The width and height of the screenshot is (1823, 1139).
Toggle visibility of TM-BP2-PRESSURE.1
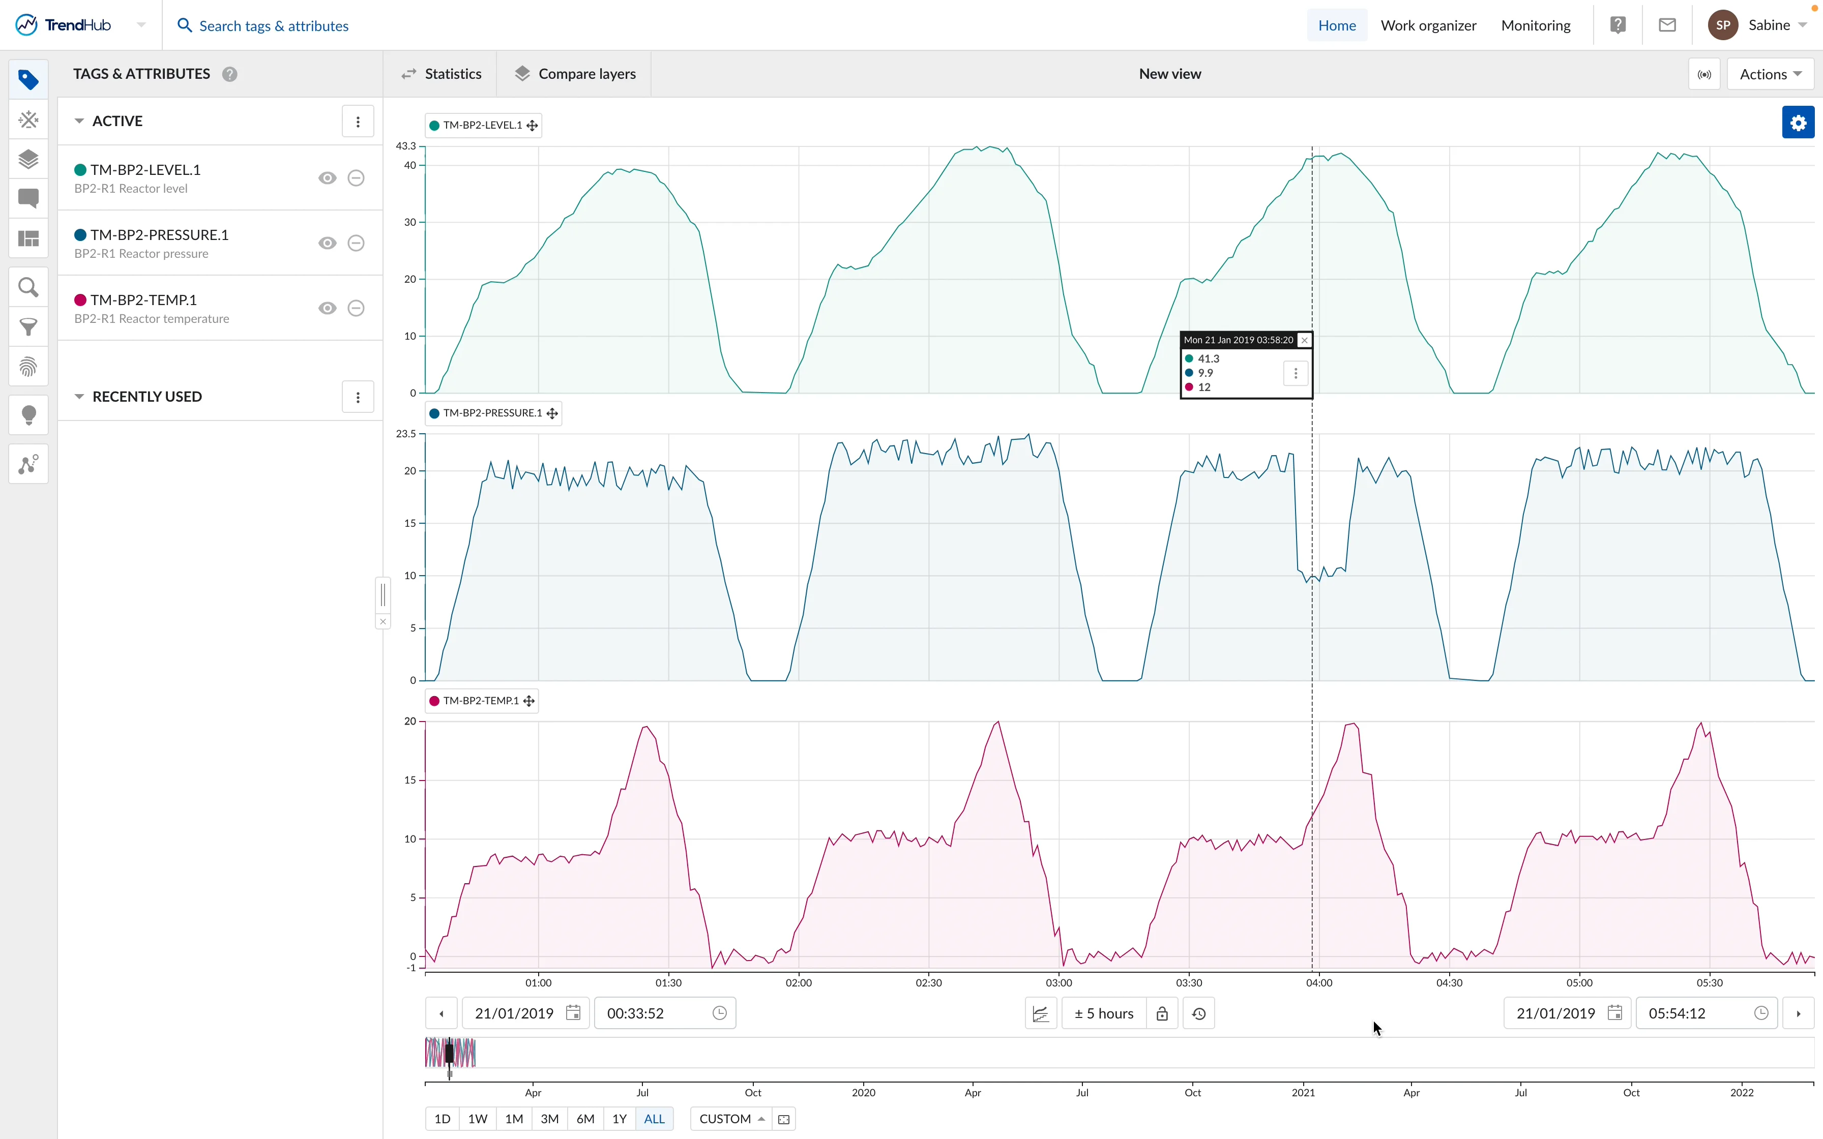[x=327, y=243]
